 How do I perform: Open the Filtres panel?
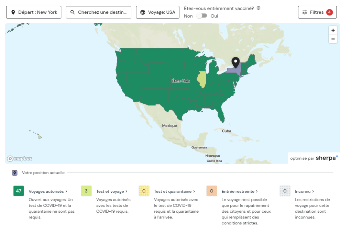point(317,12)
